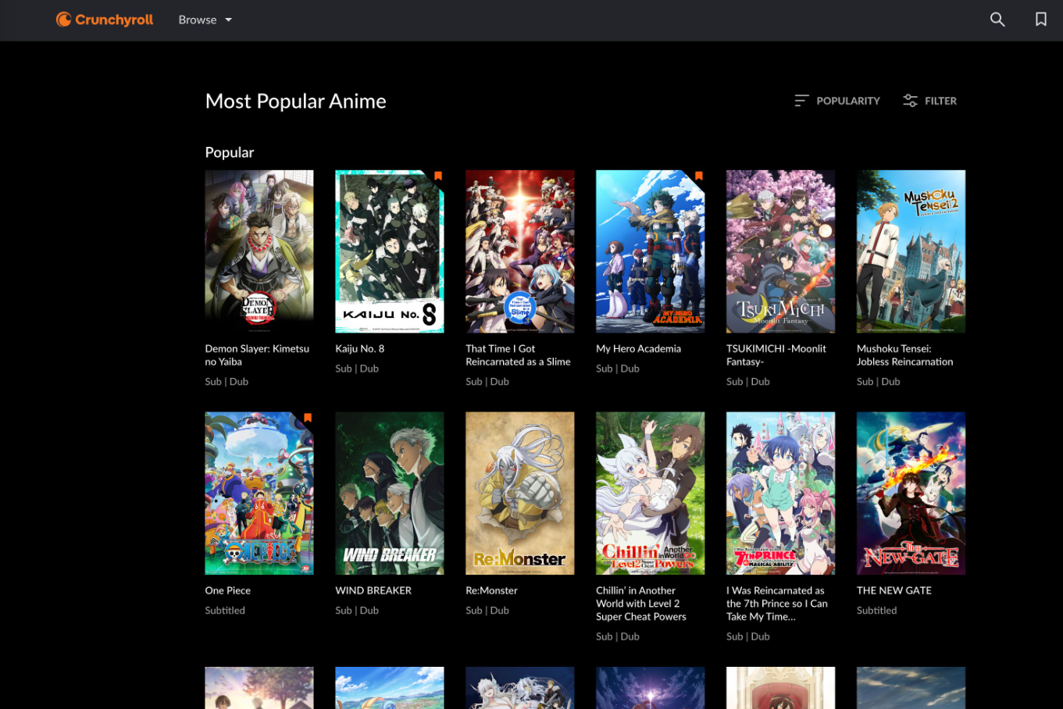
Task: Click 'Sub | Dub' under My Hero Academia
Action: tap(618, 369)
